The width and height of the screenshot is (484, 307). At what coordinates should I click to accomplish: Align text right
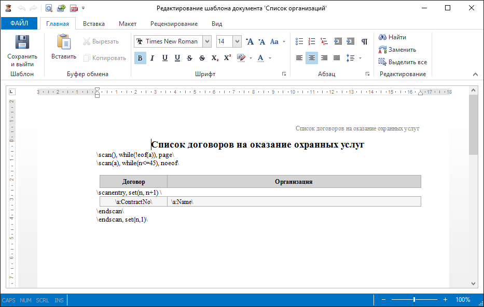point(324,58)
